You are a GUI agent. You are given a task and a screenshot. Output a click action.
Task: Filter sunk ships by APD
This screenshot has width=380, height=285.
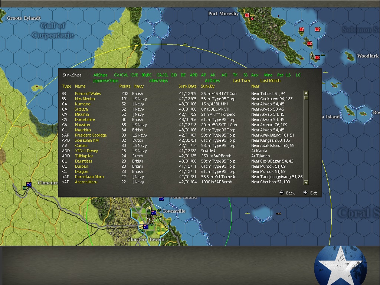point(194,75)
